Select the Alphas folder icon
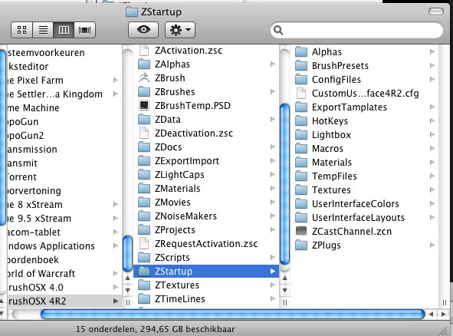This screenshot has height=336, width=453. click(x=301, y=51)
